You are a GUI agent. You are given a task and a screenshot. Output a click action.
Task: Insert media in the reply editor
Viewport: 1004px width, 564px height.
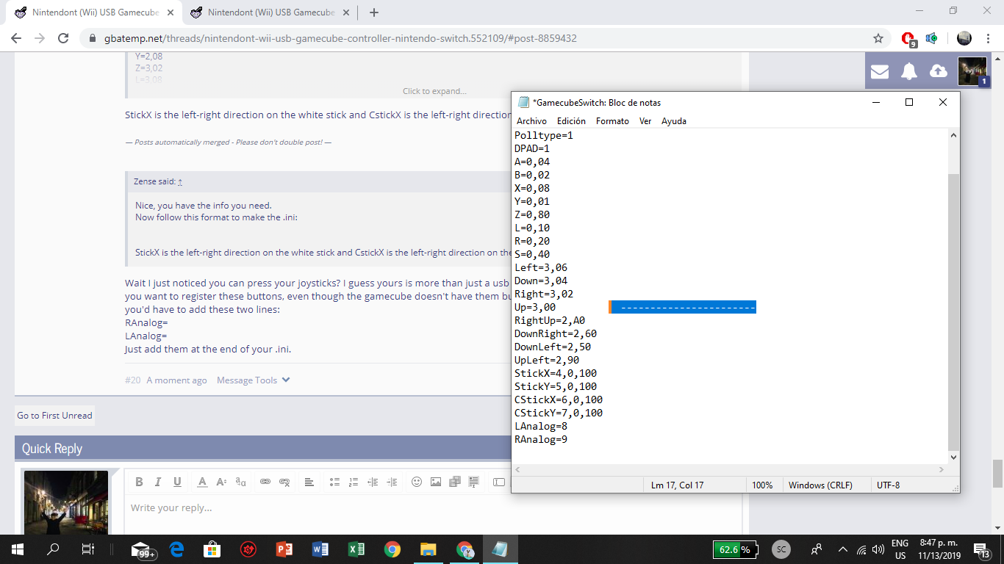click(455, 482)
